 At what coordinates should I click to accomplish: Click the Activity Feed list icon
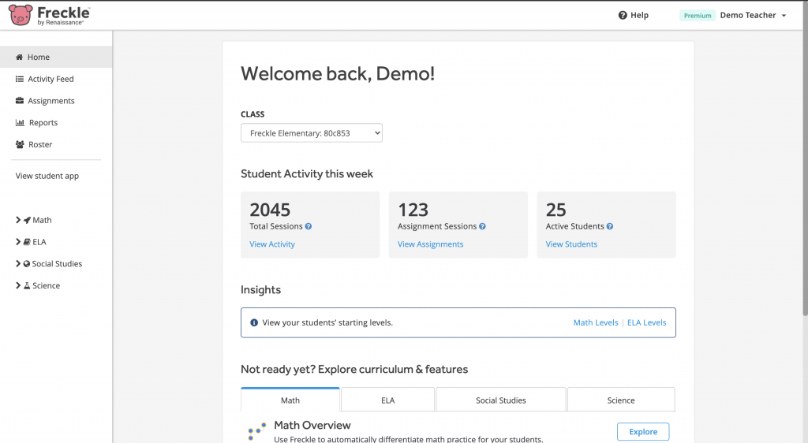20,79
